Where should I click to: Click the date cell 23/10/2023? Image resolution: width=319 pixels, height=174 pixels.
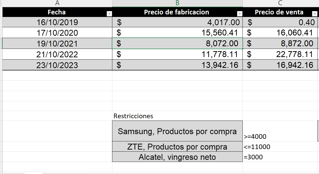click(x=57, y=65)
